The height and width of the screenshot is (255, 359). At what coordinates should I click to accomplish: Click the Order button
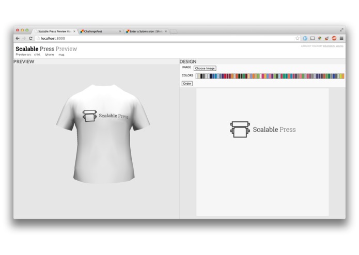tap(187, 84)
